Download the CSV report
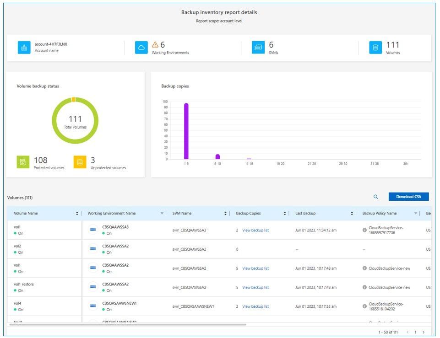 (408, 197)
